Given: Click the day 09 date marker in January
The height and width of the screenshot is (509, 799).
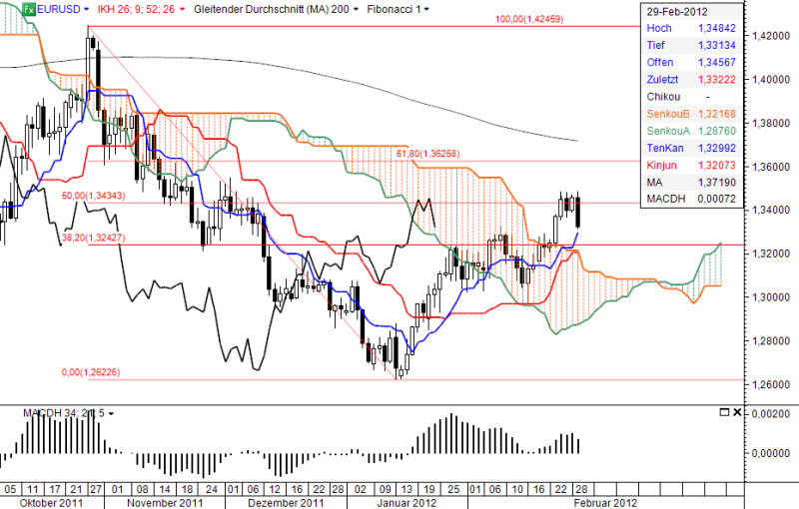Looking at the screenshot, I should point(386,490).
